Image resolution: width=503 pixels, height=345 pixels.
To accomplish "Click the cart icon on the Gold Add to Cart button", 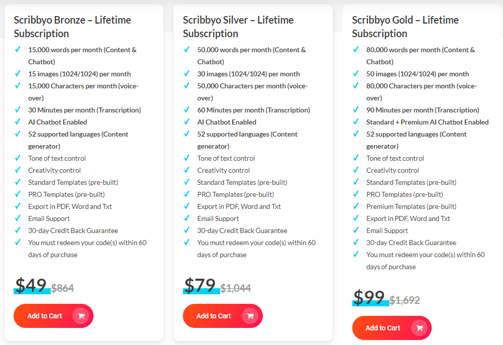I will click(x=419, y=328).
